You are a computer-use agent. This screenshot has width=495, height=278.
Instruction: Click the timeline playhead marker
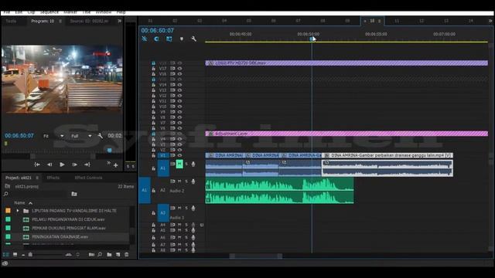[312, 39]
